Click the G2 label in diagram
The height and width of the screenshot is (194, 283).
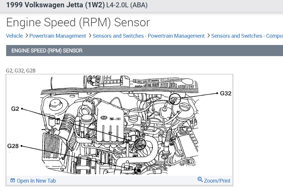pos(15,109)
